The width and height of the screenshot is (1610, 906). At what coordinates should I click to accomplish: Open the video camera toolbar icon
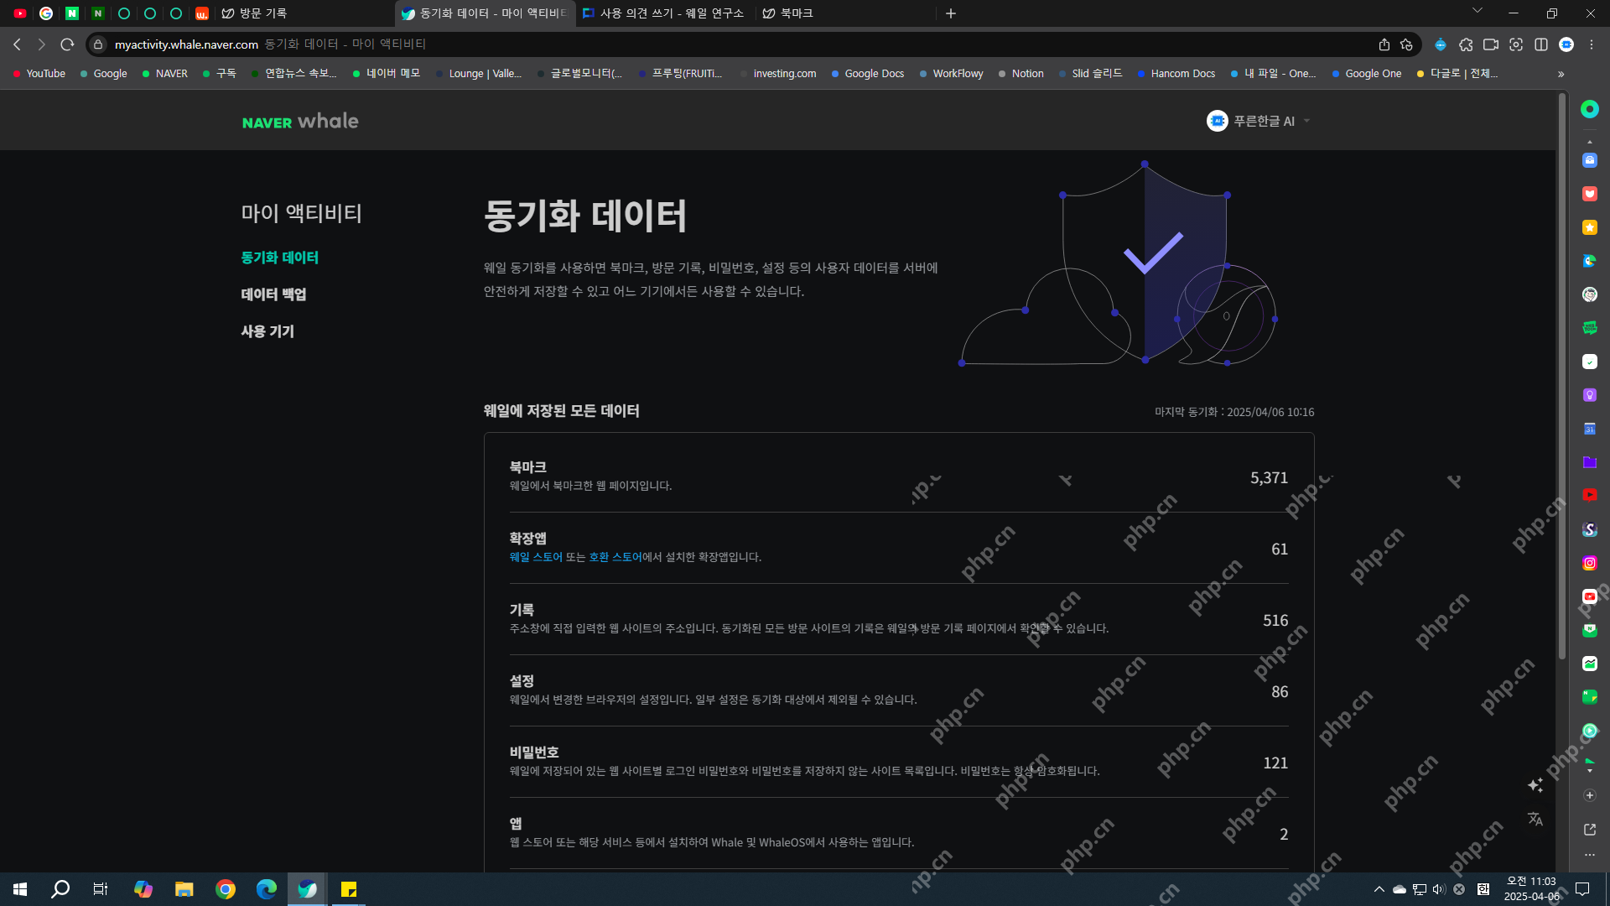click(x=1491, y=44)
